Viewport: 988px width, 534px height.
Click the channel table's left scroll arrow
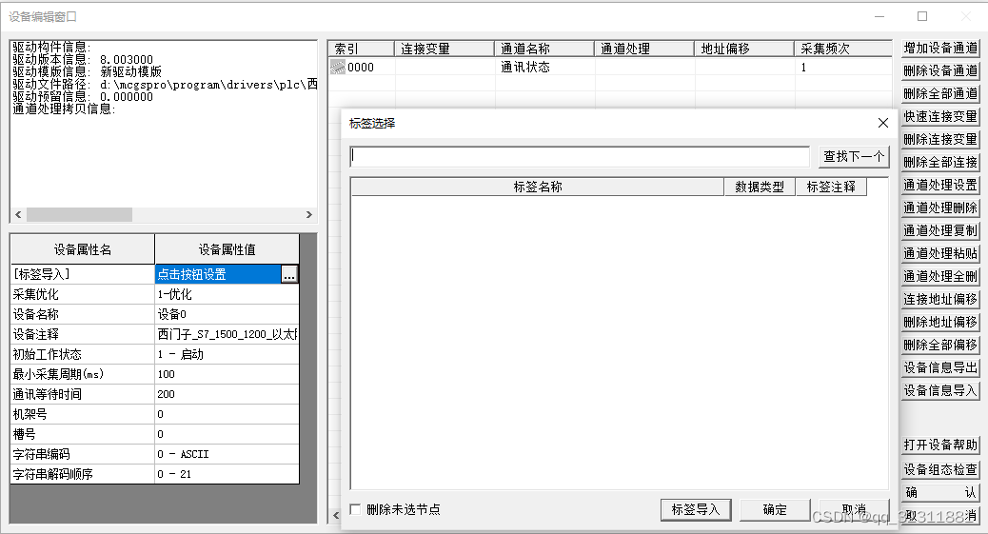click(335, 515)
